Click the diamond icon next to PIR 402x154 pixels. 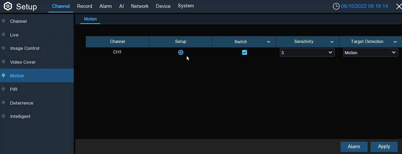pos(3,89)
